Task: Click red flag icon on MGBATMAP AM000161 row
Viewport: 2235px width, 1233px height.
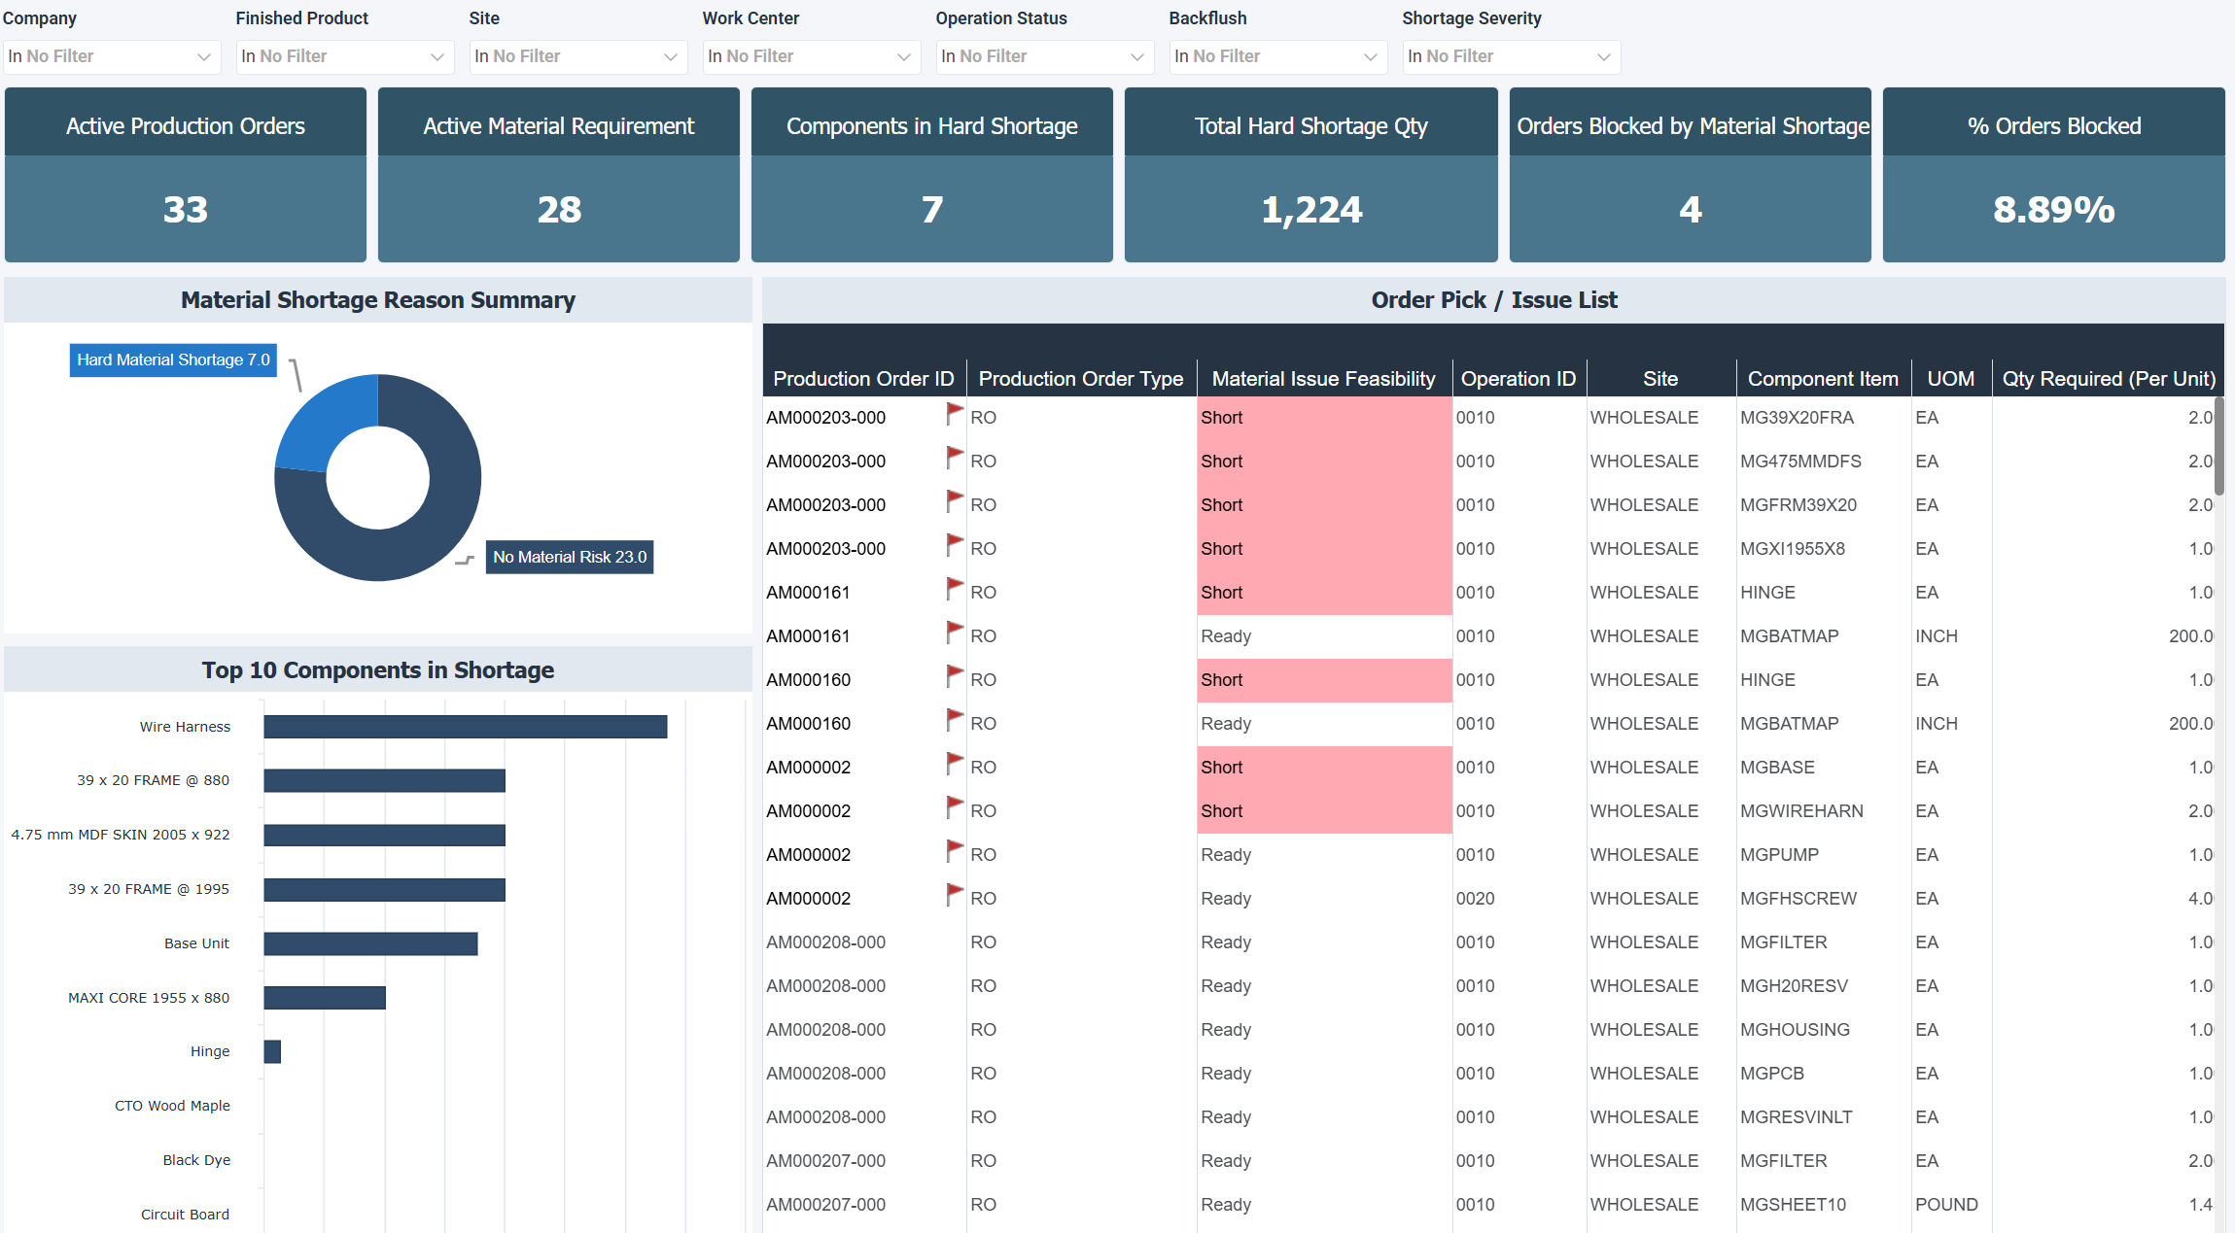Action: click(x=955, y=633)
